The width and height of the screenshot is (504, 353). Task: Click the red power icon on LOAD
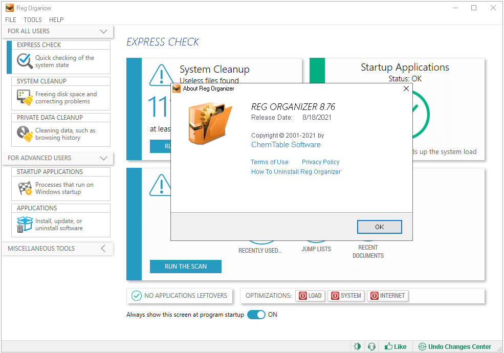303,296
